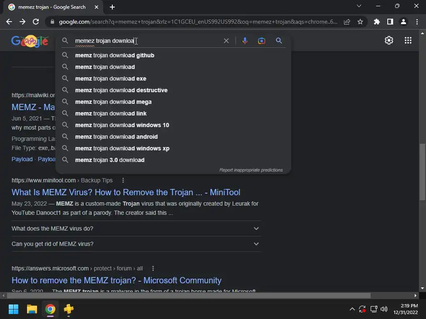Click the vertical scrollbar thumb
The height and width of the screenshot is (319, 426).
(422, 172)
